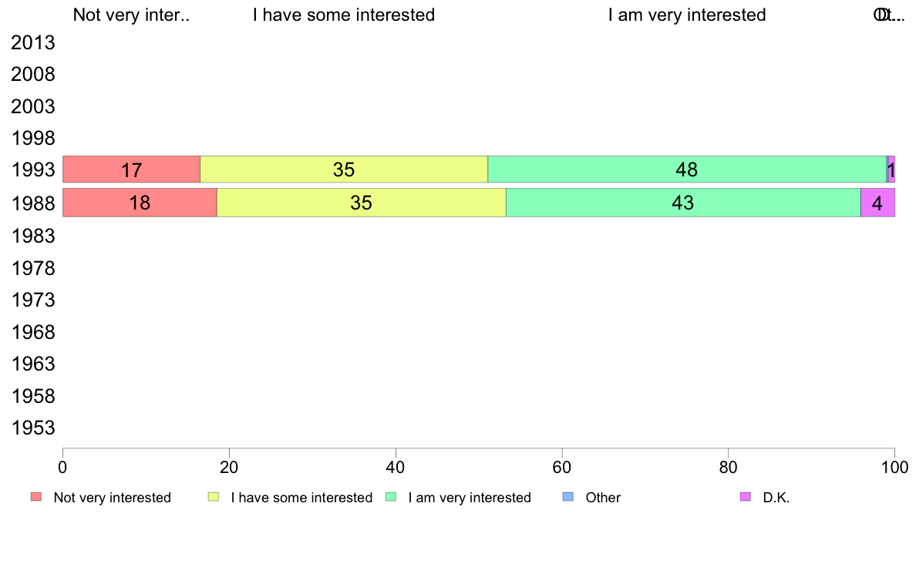Screen dimensions: 916x567
Task: Click the 1953 year label on axis
Action: click(x=33, y=428)
